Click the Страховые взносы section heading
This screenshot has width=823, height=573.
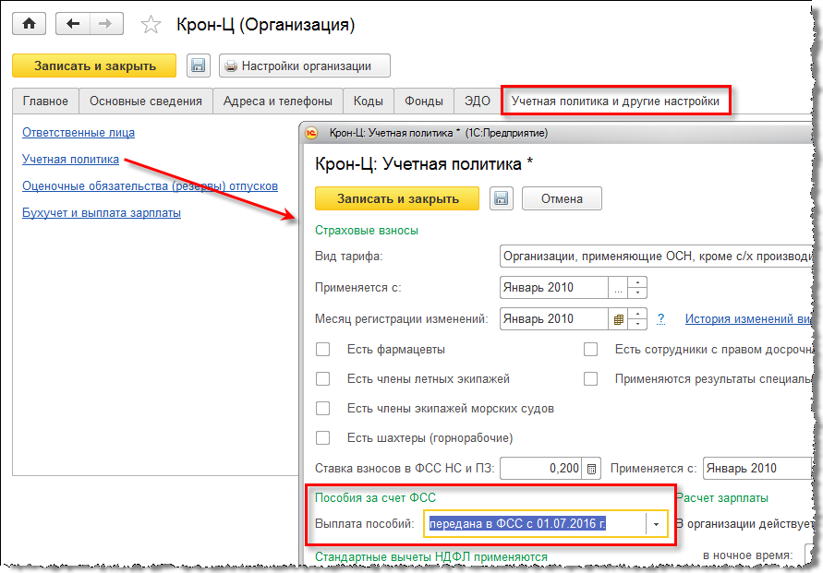tap(367, 230)
